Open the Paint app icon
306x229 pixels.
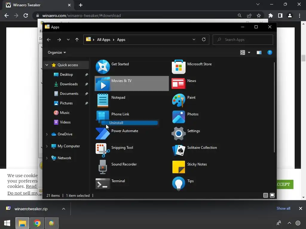point(179,100)
